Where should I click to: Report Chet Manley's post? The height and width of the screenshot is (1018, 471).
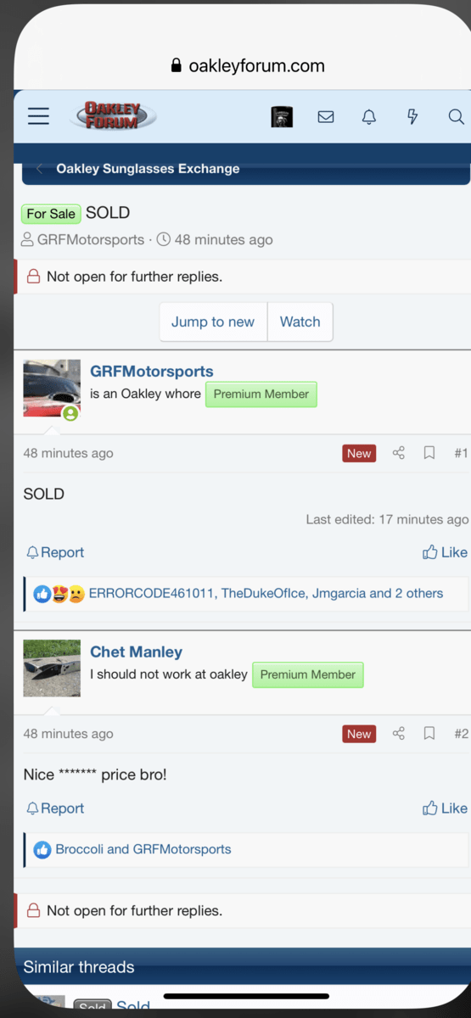point(55,808)
